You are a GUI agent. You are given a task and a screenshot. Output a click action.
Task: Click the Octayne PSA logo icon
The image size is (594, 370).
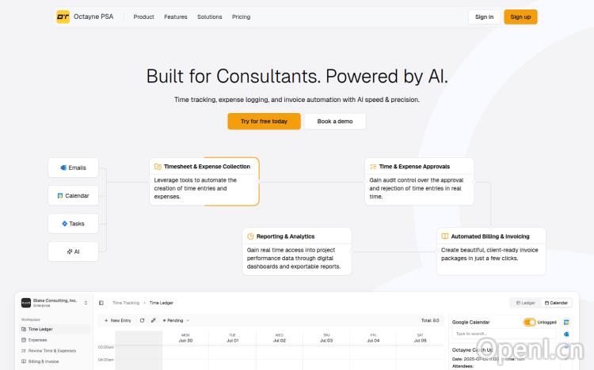[x=63, y=17]
